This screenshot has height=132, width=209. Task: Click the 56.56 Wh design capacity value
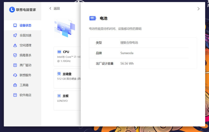click(x=127, y=64)
